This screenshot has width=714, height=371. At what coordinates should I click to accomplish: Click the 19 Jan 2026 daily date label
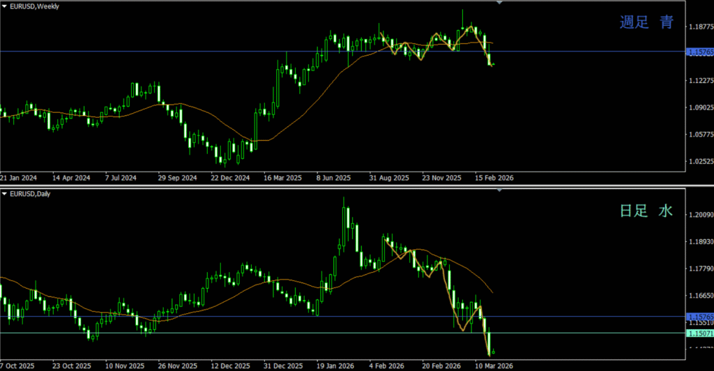tap(335, 365)
